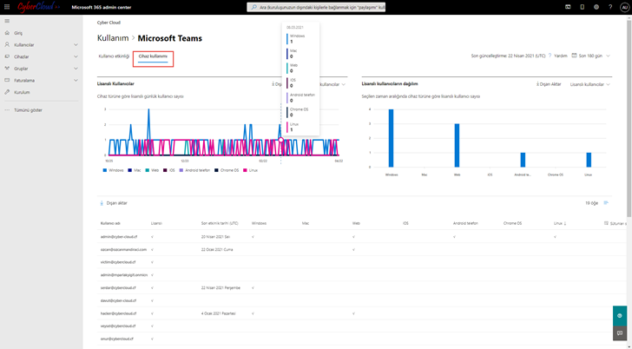Collapse the navigation menu hamburger icon
This screenshot has height=349, width=632.
[7, 21]
